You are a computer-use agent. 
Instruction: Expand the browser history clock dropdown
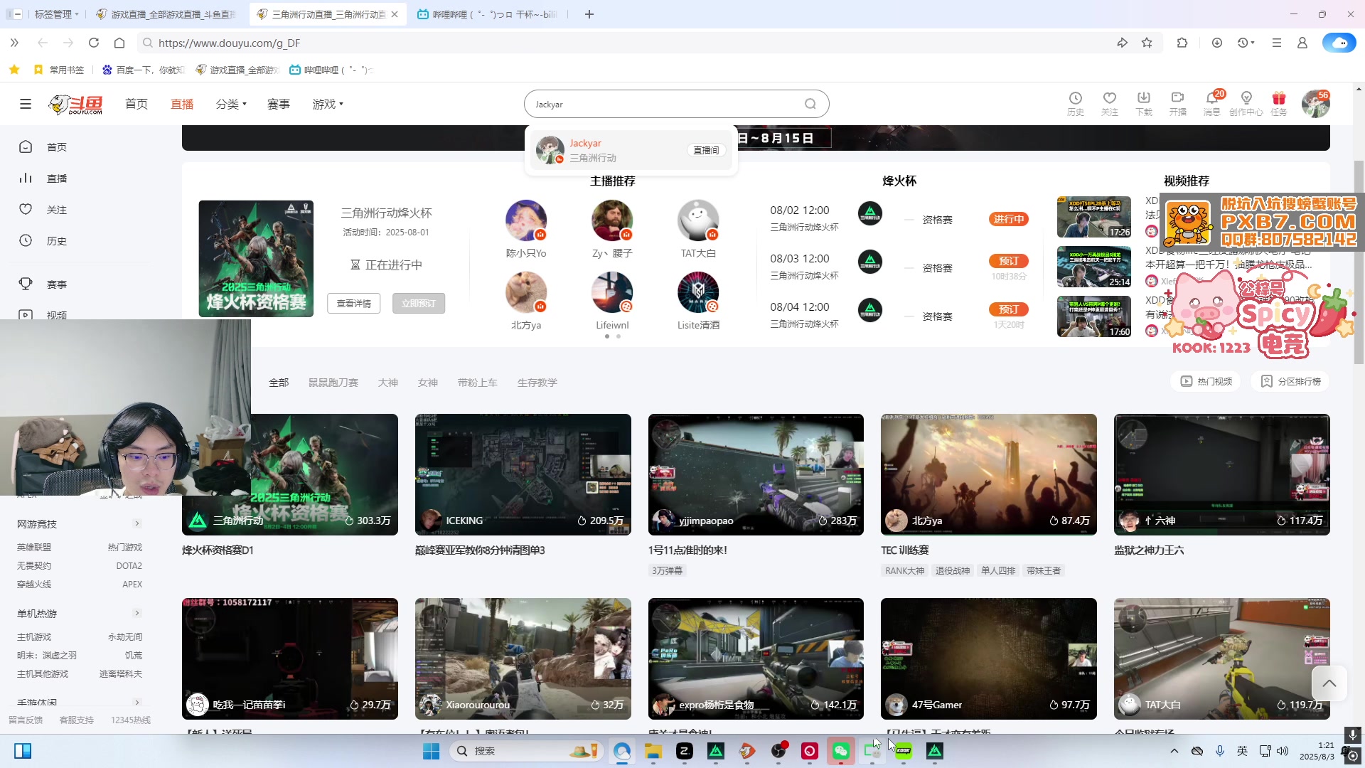pos(1246,43)
